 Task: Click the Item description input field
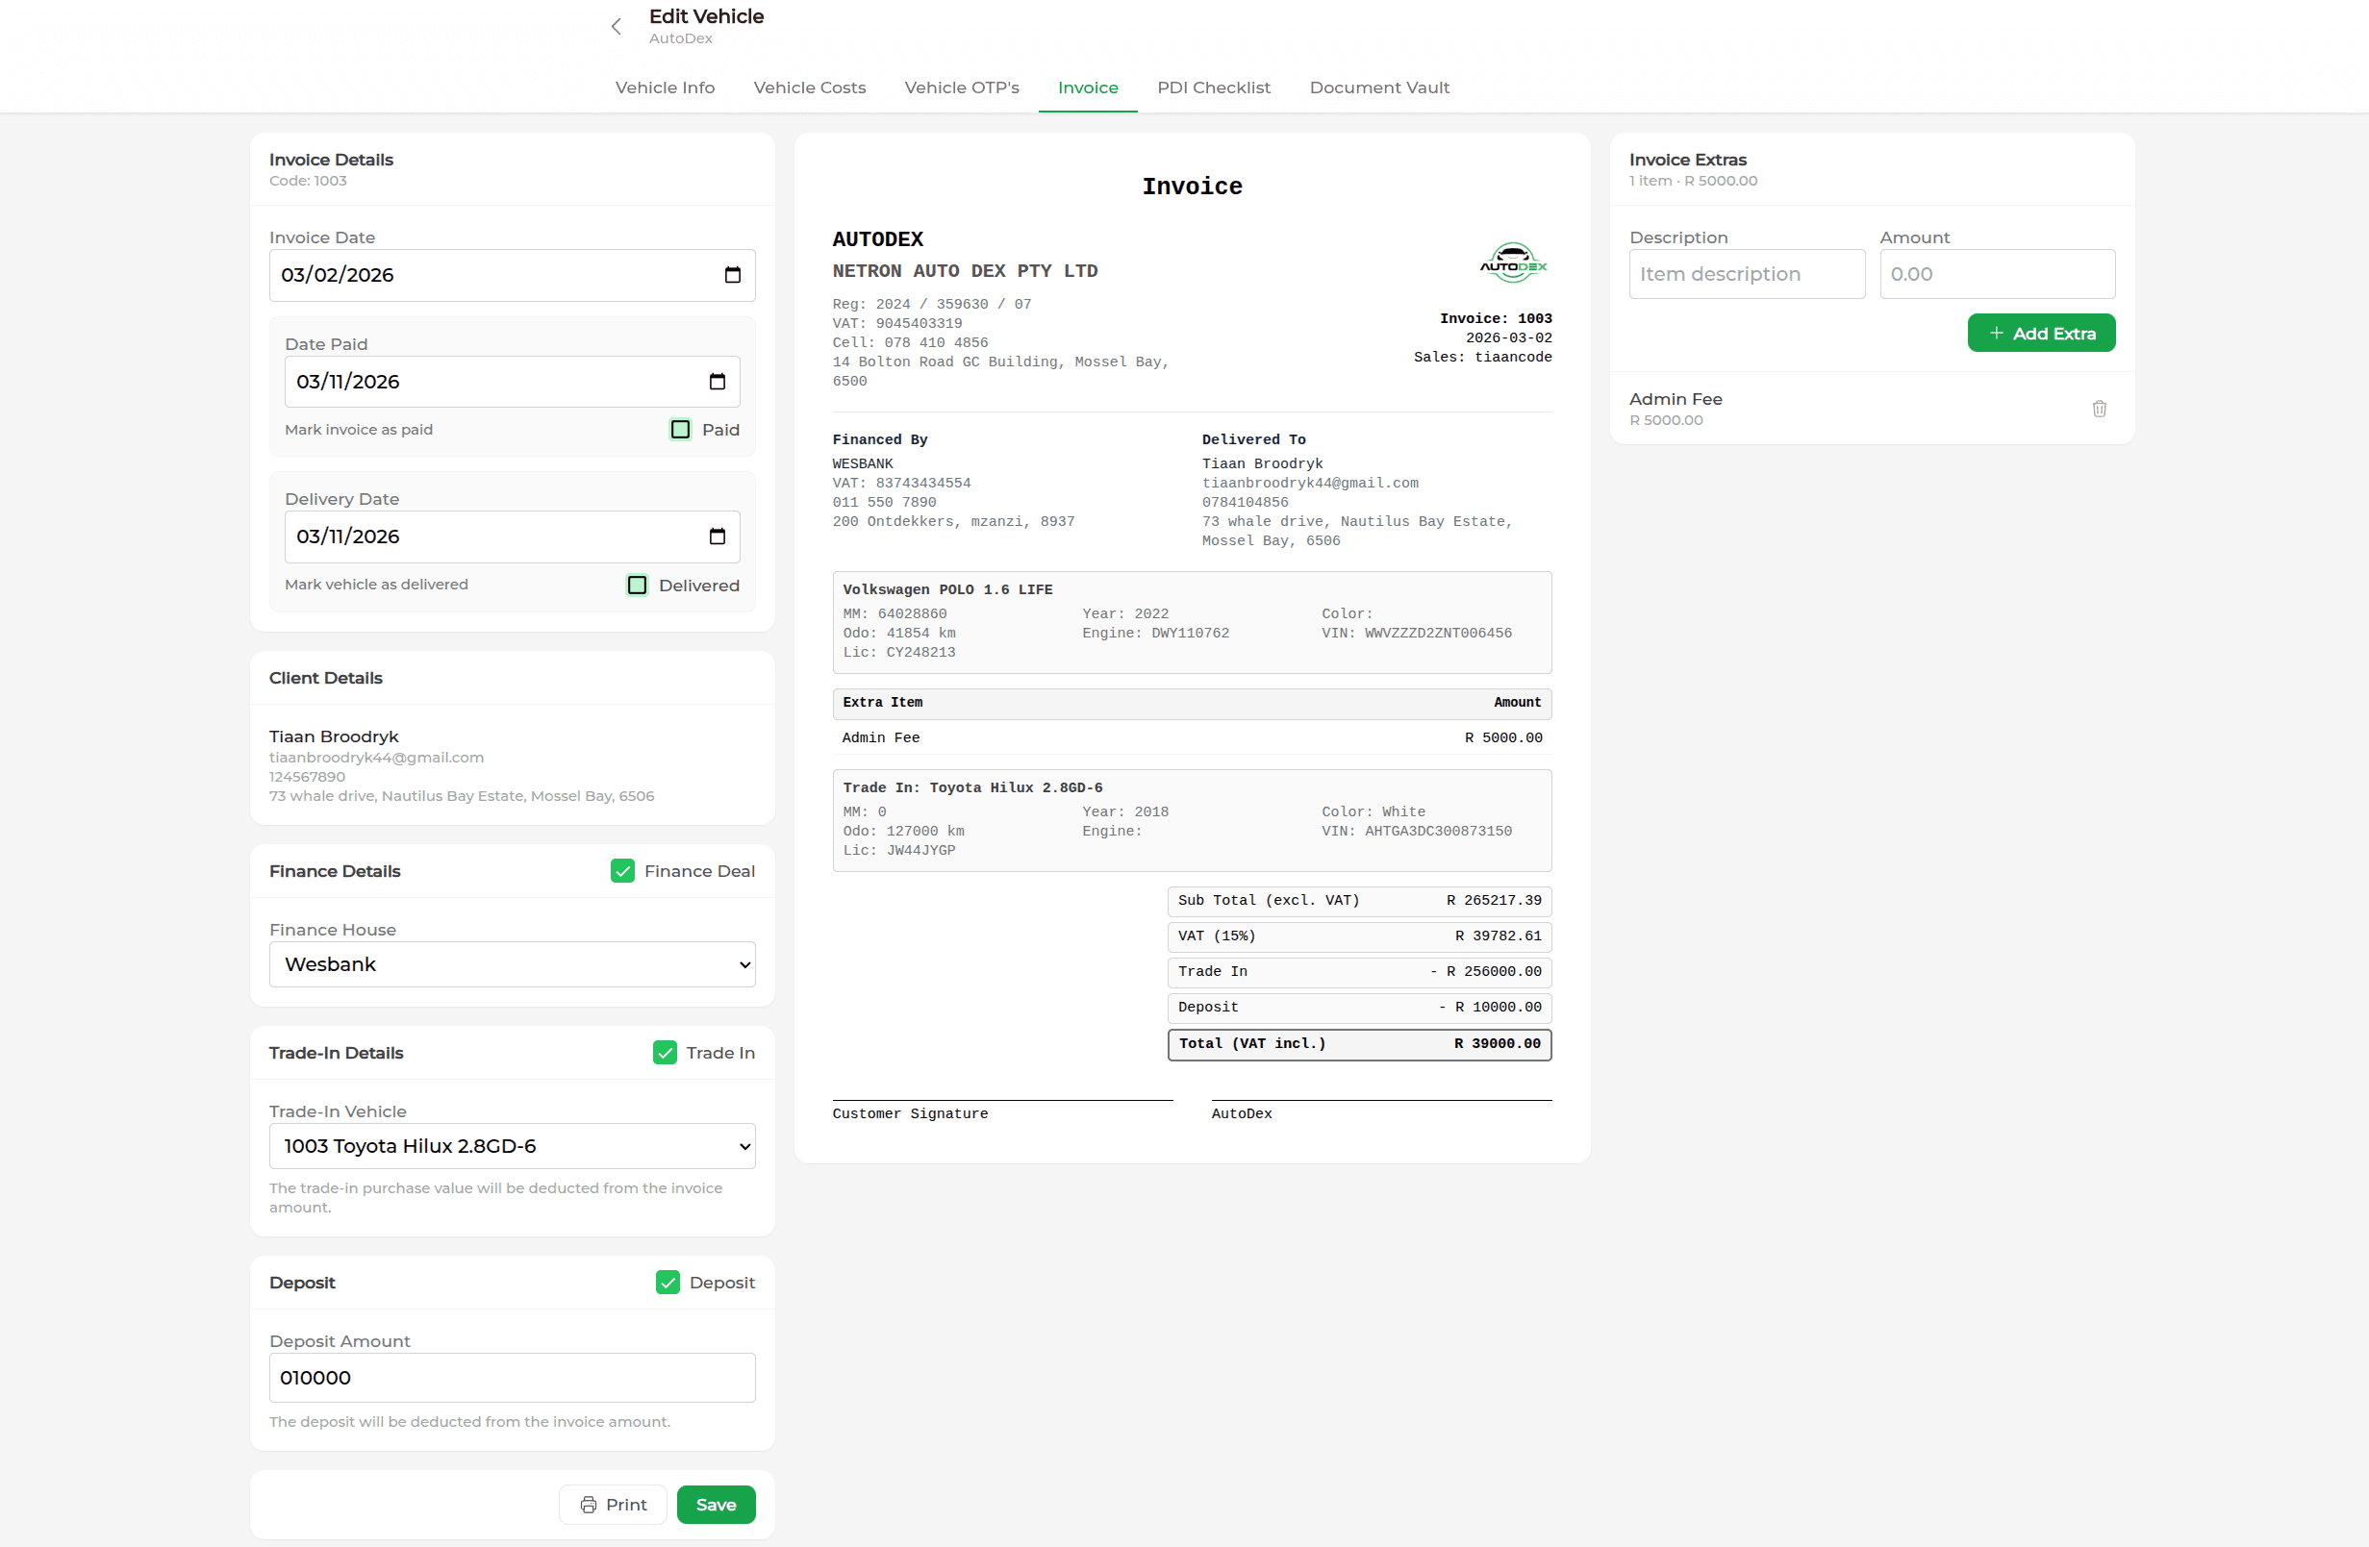(1747, 274)
